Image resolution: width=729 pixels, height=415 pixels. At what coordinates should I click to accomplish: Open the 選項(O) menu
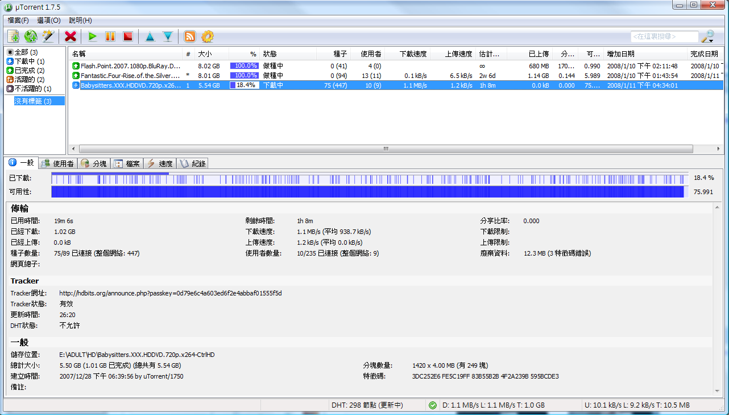point(49,20)
